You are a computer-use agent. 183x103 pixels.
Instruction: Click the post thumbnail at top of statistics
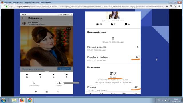113,15
